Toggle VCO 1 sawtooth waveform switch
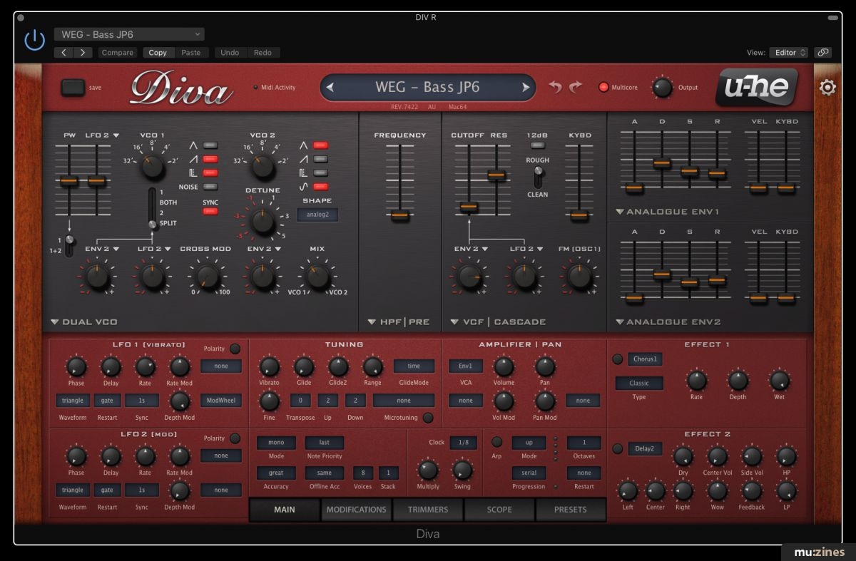This screenshot has width=856, height=561. coord(210,159)
